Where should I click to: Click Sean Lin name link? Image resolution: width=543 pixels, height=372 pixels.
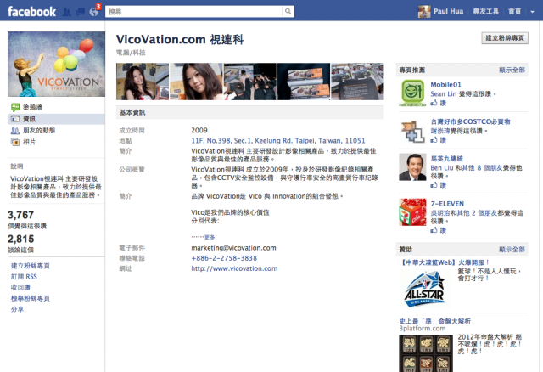(443, 94)
